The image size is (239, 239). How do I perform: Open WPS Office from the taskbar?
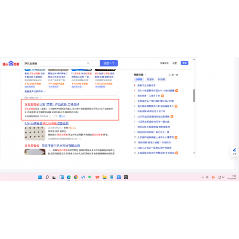coord(98,177)
